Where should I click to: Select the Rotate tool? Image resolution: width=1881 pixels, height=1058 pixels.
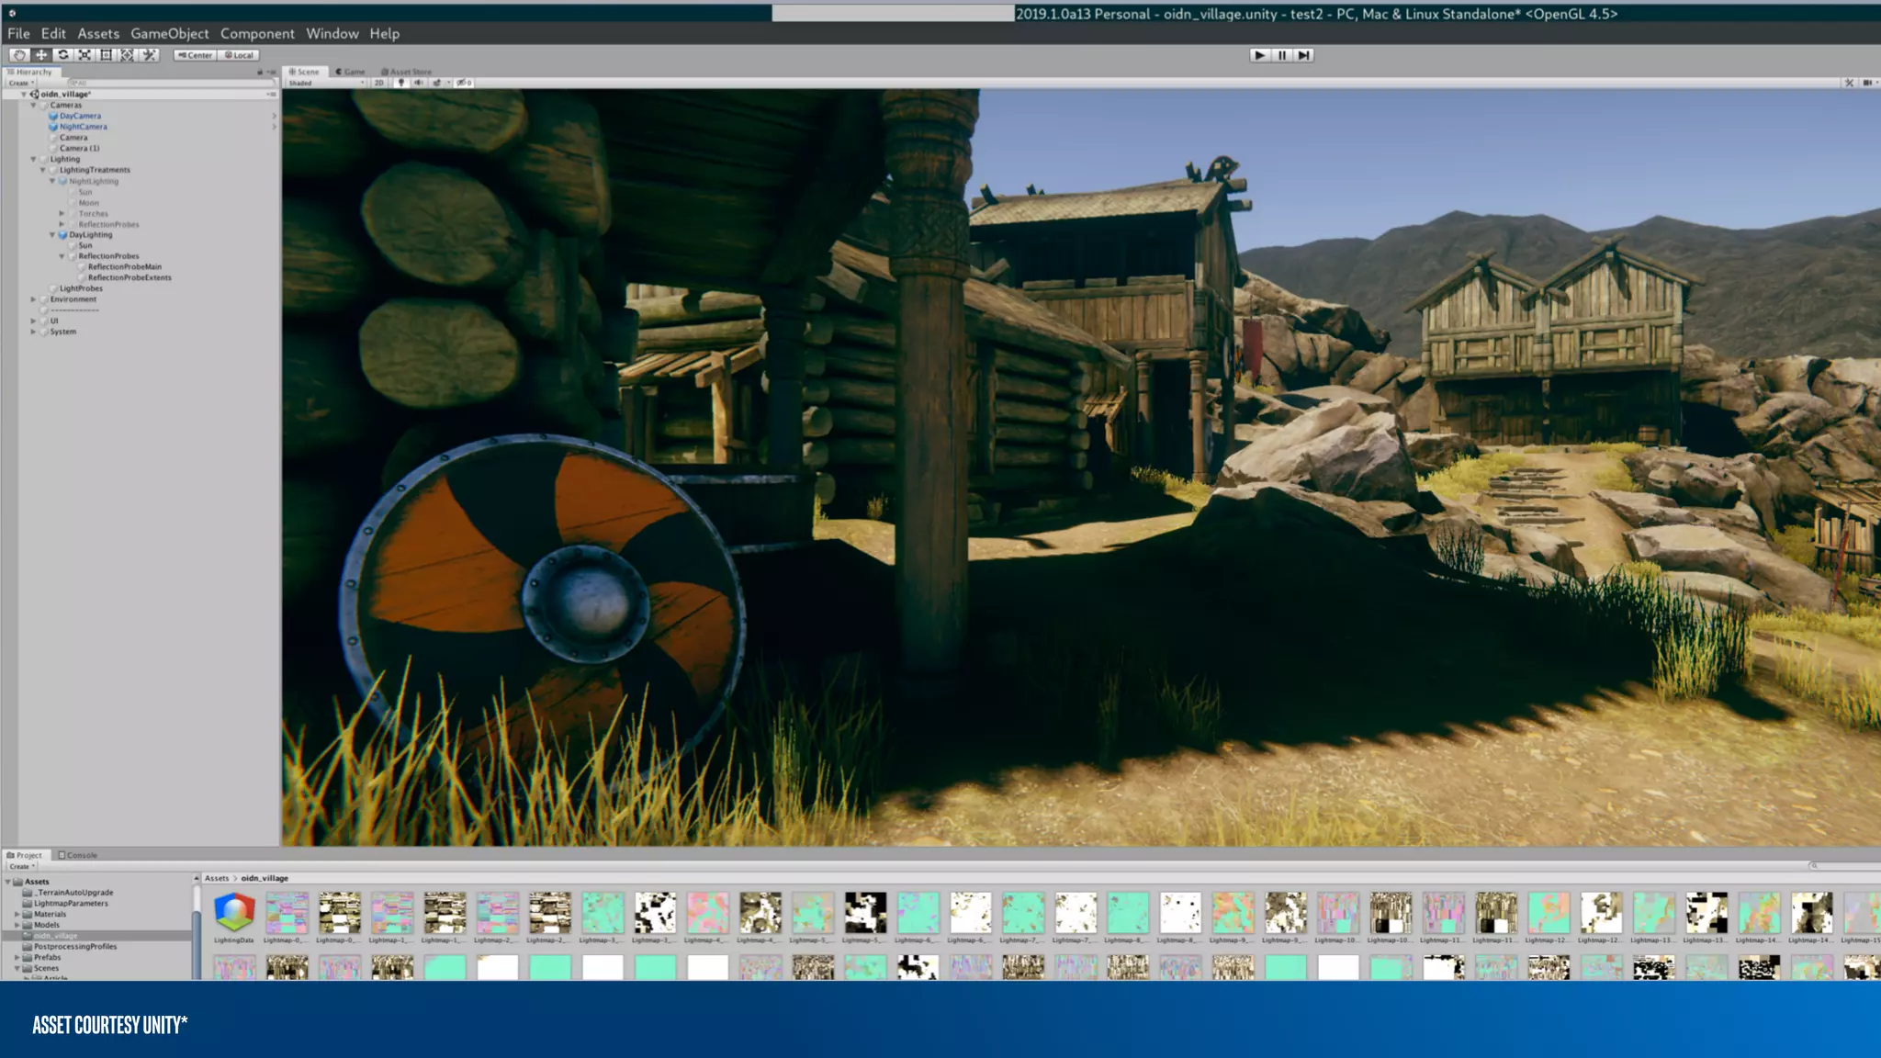coord(63,55)
